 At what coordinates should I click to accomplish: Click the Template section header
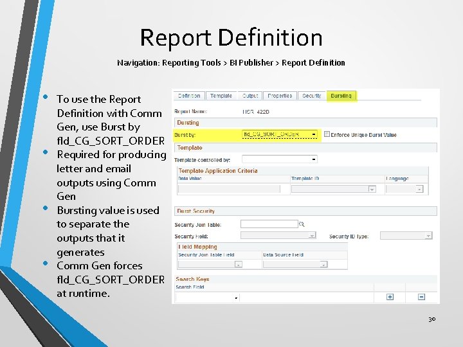[x=305, y=148]
